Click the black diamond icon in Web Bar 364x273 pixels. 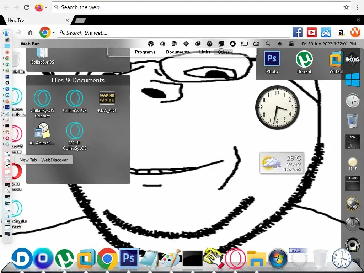186,44
